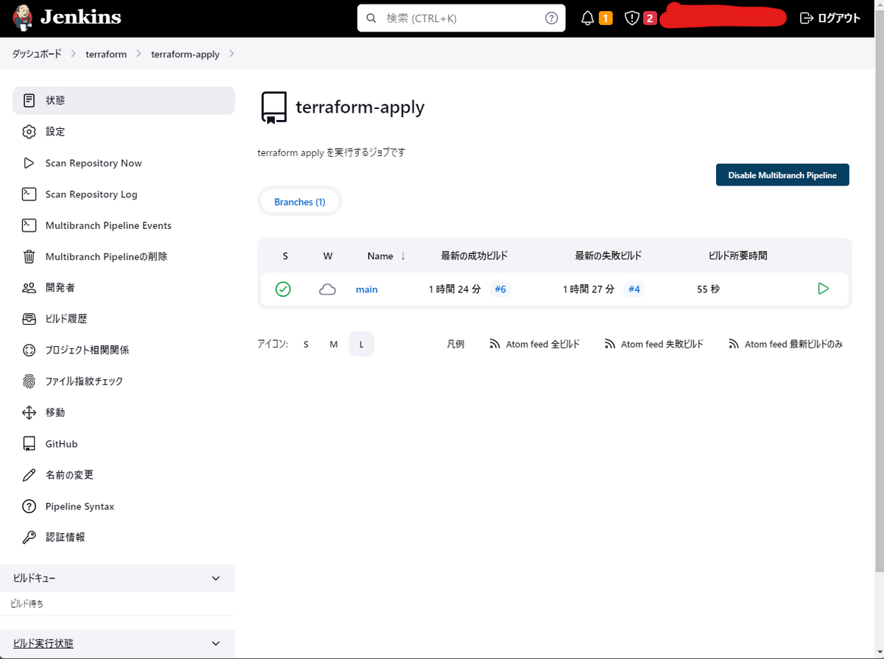Sort by the 最新の失敗ビルド column header

[x=608, y=256]
